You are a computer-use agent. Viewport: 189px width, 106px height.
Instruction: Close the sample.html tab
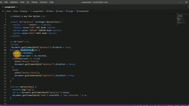point(17,7)
